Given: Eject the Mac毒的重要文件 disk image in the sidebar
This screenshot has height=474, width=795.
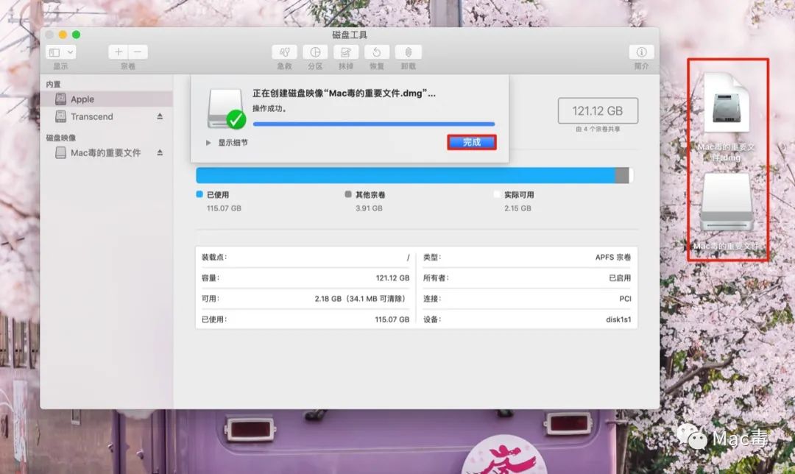Looking at the screenshot, I should click(160, 153).
